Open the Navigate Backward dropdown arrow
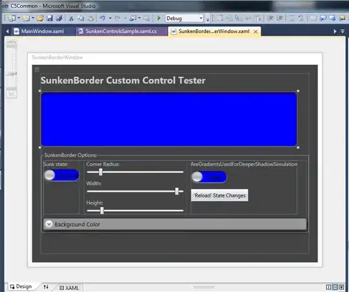 pos(140,18)
